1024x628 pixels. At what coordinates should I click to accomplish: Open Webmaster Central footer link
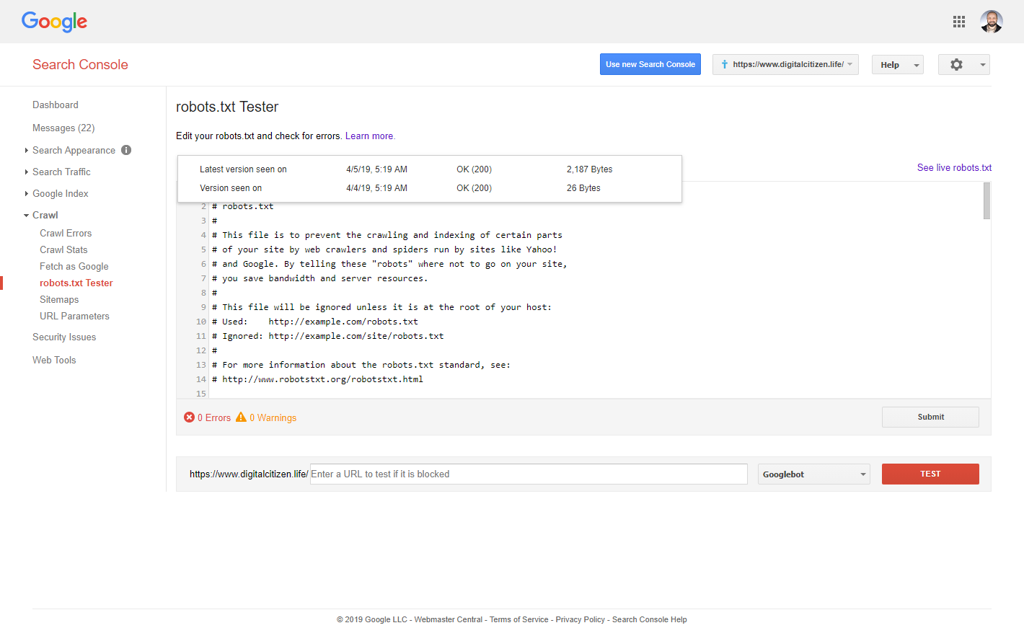click(448, 619)
